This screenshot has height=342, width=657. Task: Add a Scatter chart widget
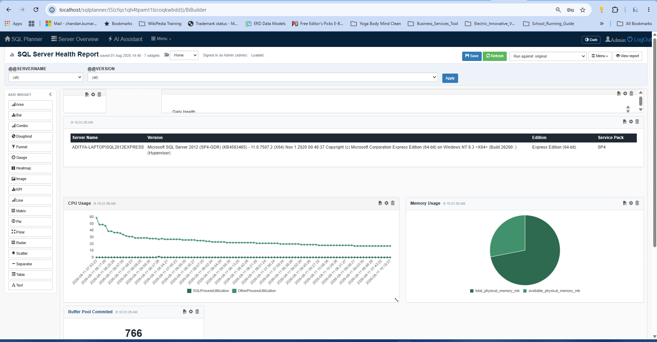click(x=30, y=253)
